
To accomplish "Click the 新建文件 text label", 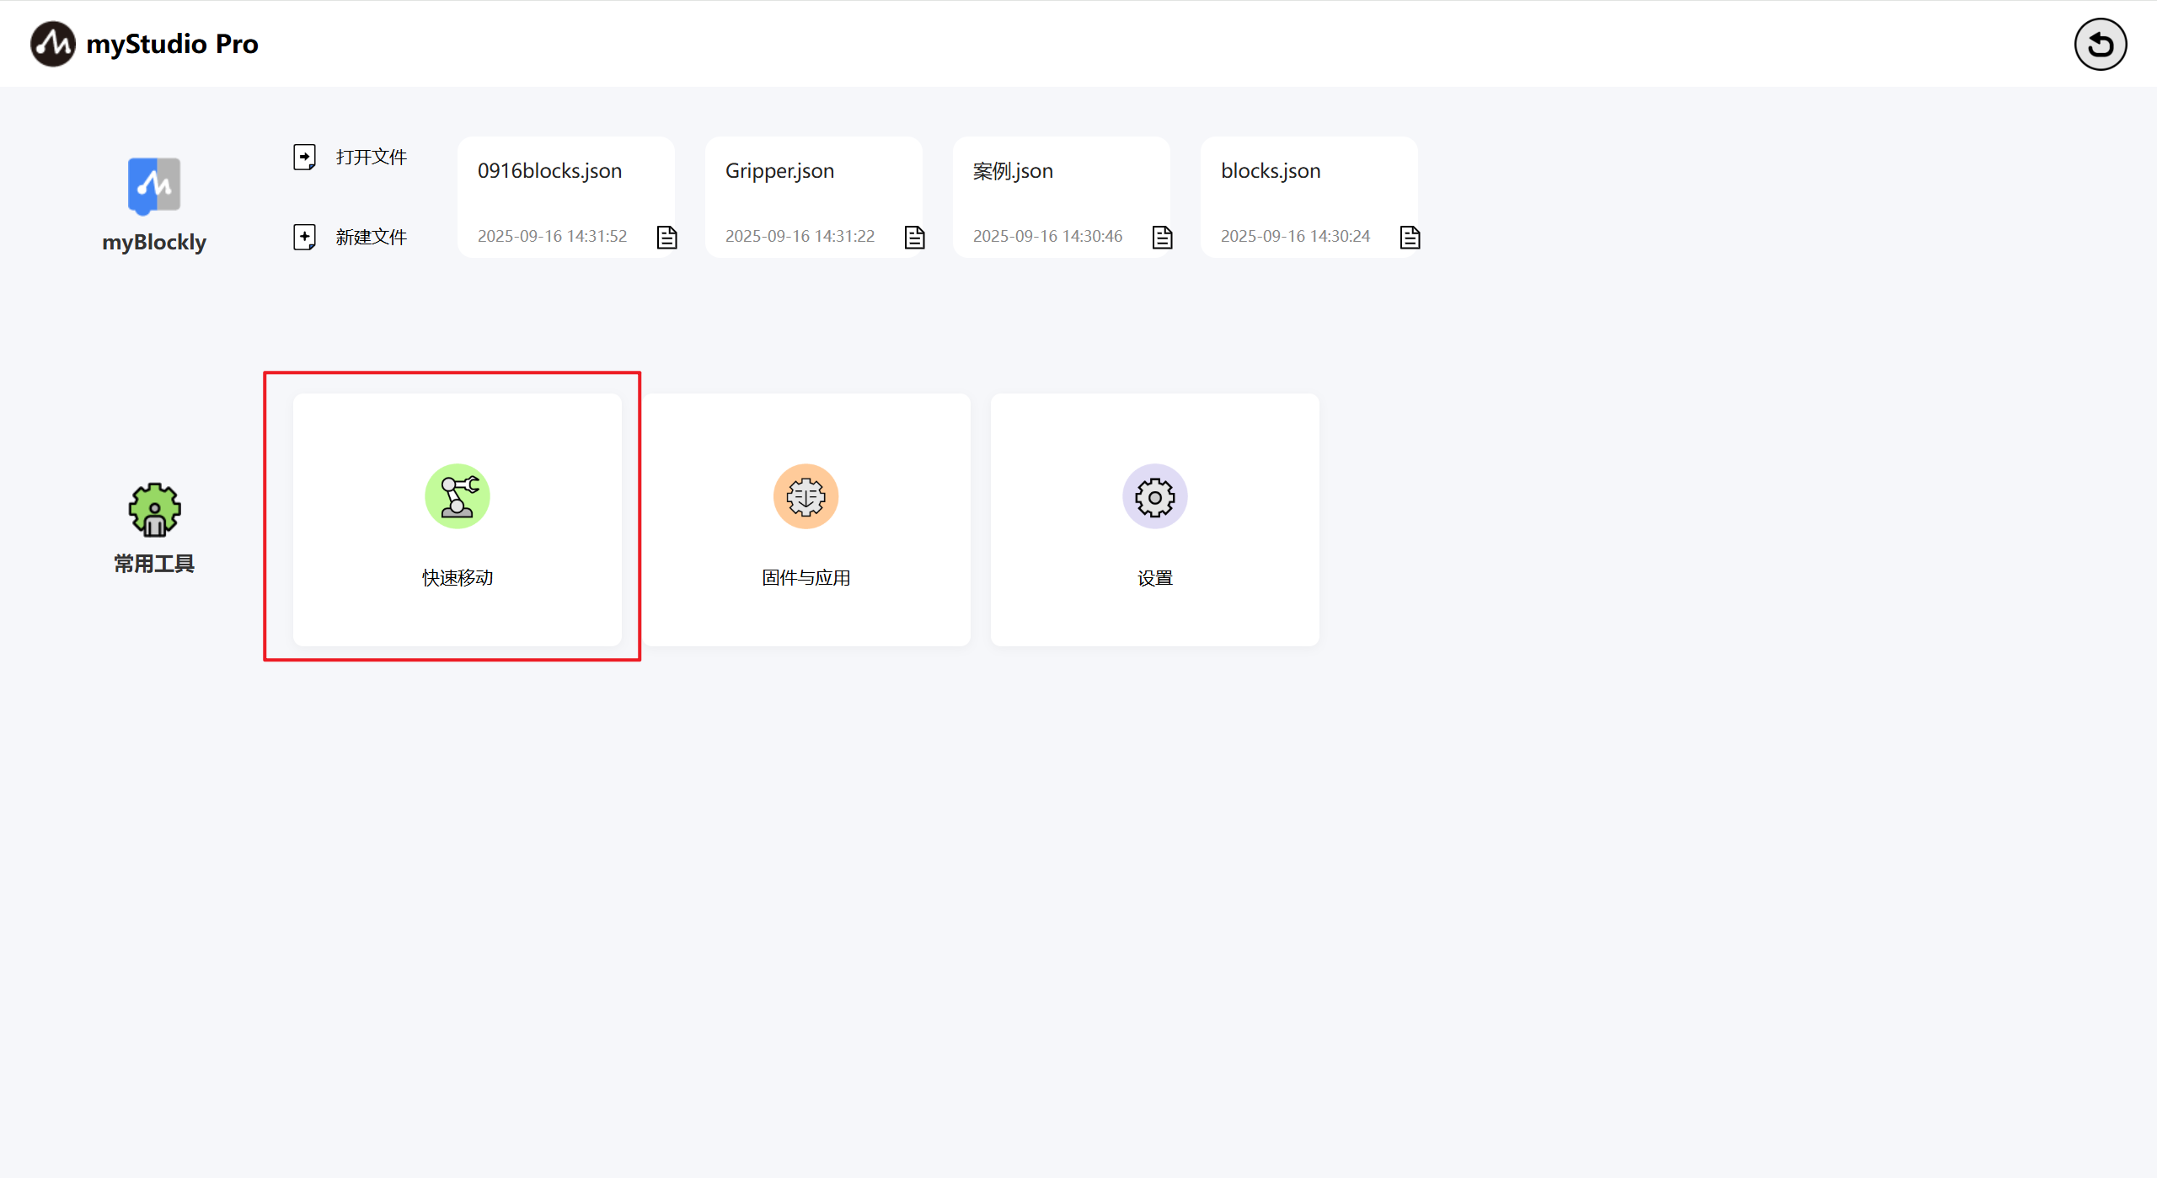I will coord(371,238).
